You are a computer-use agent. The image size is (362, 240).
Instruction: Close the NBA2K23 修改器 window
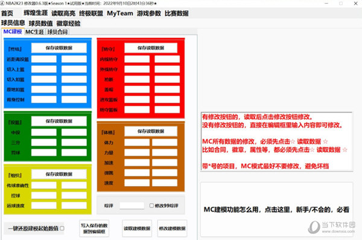(x=356, y=3)
